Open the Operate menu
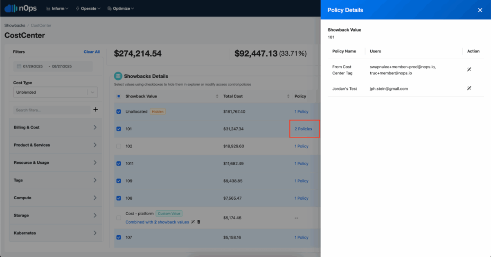491x257 pixels. tap(88, 9)
